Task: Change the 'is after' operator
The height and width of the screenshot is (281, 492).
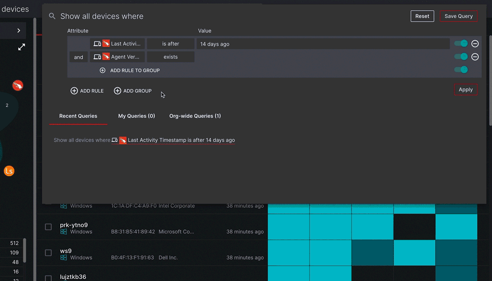Action: [171, 43]
